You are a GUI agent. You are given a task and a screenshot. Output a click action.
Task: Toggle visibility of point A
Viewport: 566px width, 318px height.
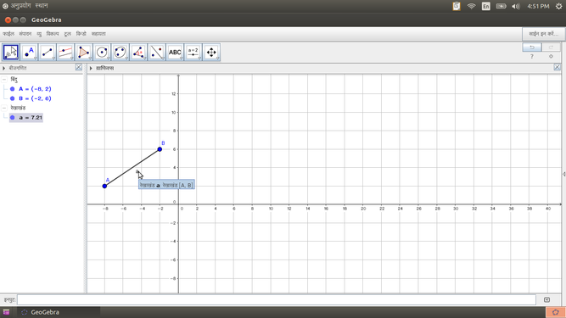[12, 89]
